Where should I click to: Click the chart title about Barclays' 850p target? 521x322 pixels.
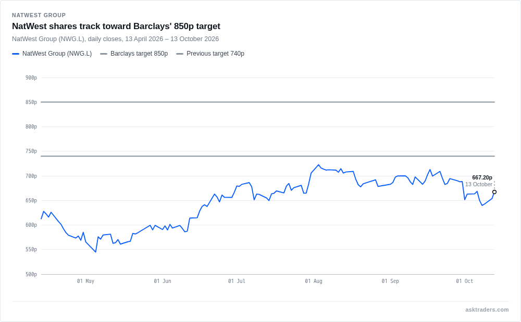(x=116, y=26)
